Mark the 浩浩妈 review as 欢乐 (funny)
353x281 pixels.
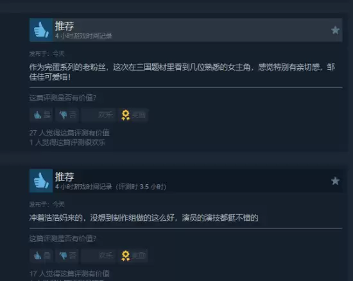pos(98,255)
